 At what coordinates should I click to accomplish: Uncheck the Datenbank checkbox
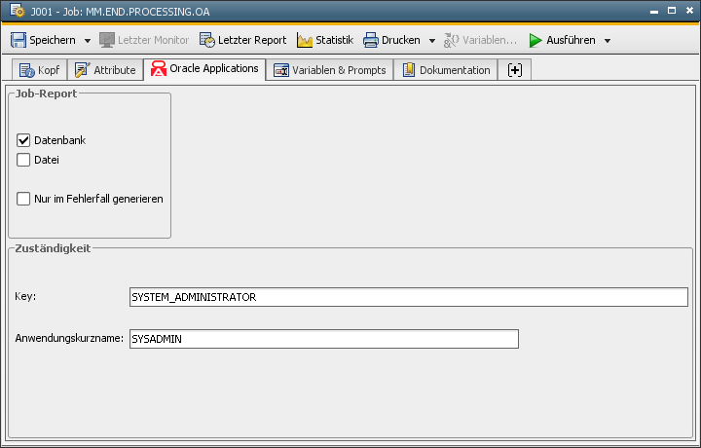point(23,140)
